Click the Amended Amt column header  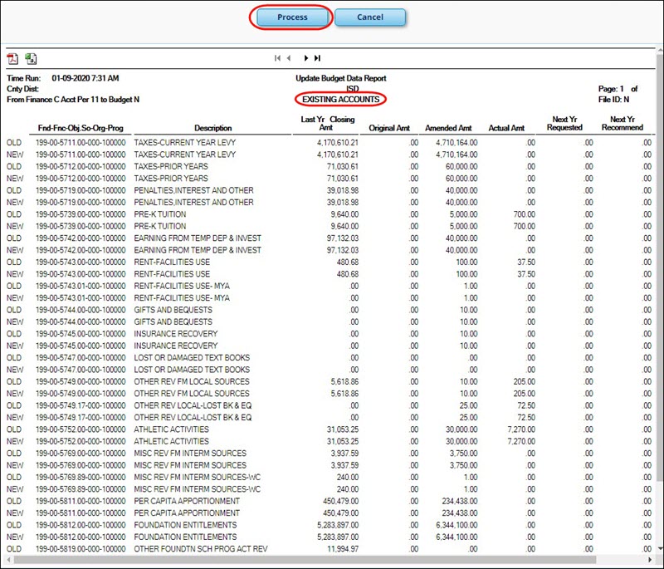coord(448,127)
